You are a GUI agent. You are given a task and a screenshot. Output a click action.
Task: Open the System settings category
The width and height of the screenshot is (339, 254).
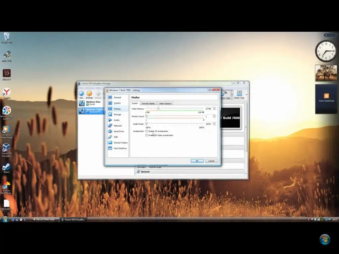(118, 103)
